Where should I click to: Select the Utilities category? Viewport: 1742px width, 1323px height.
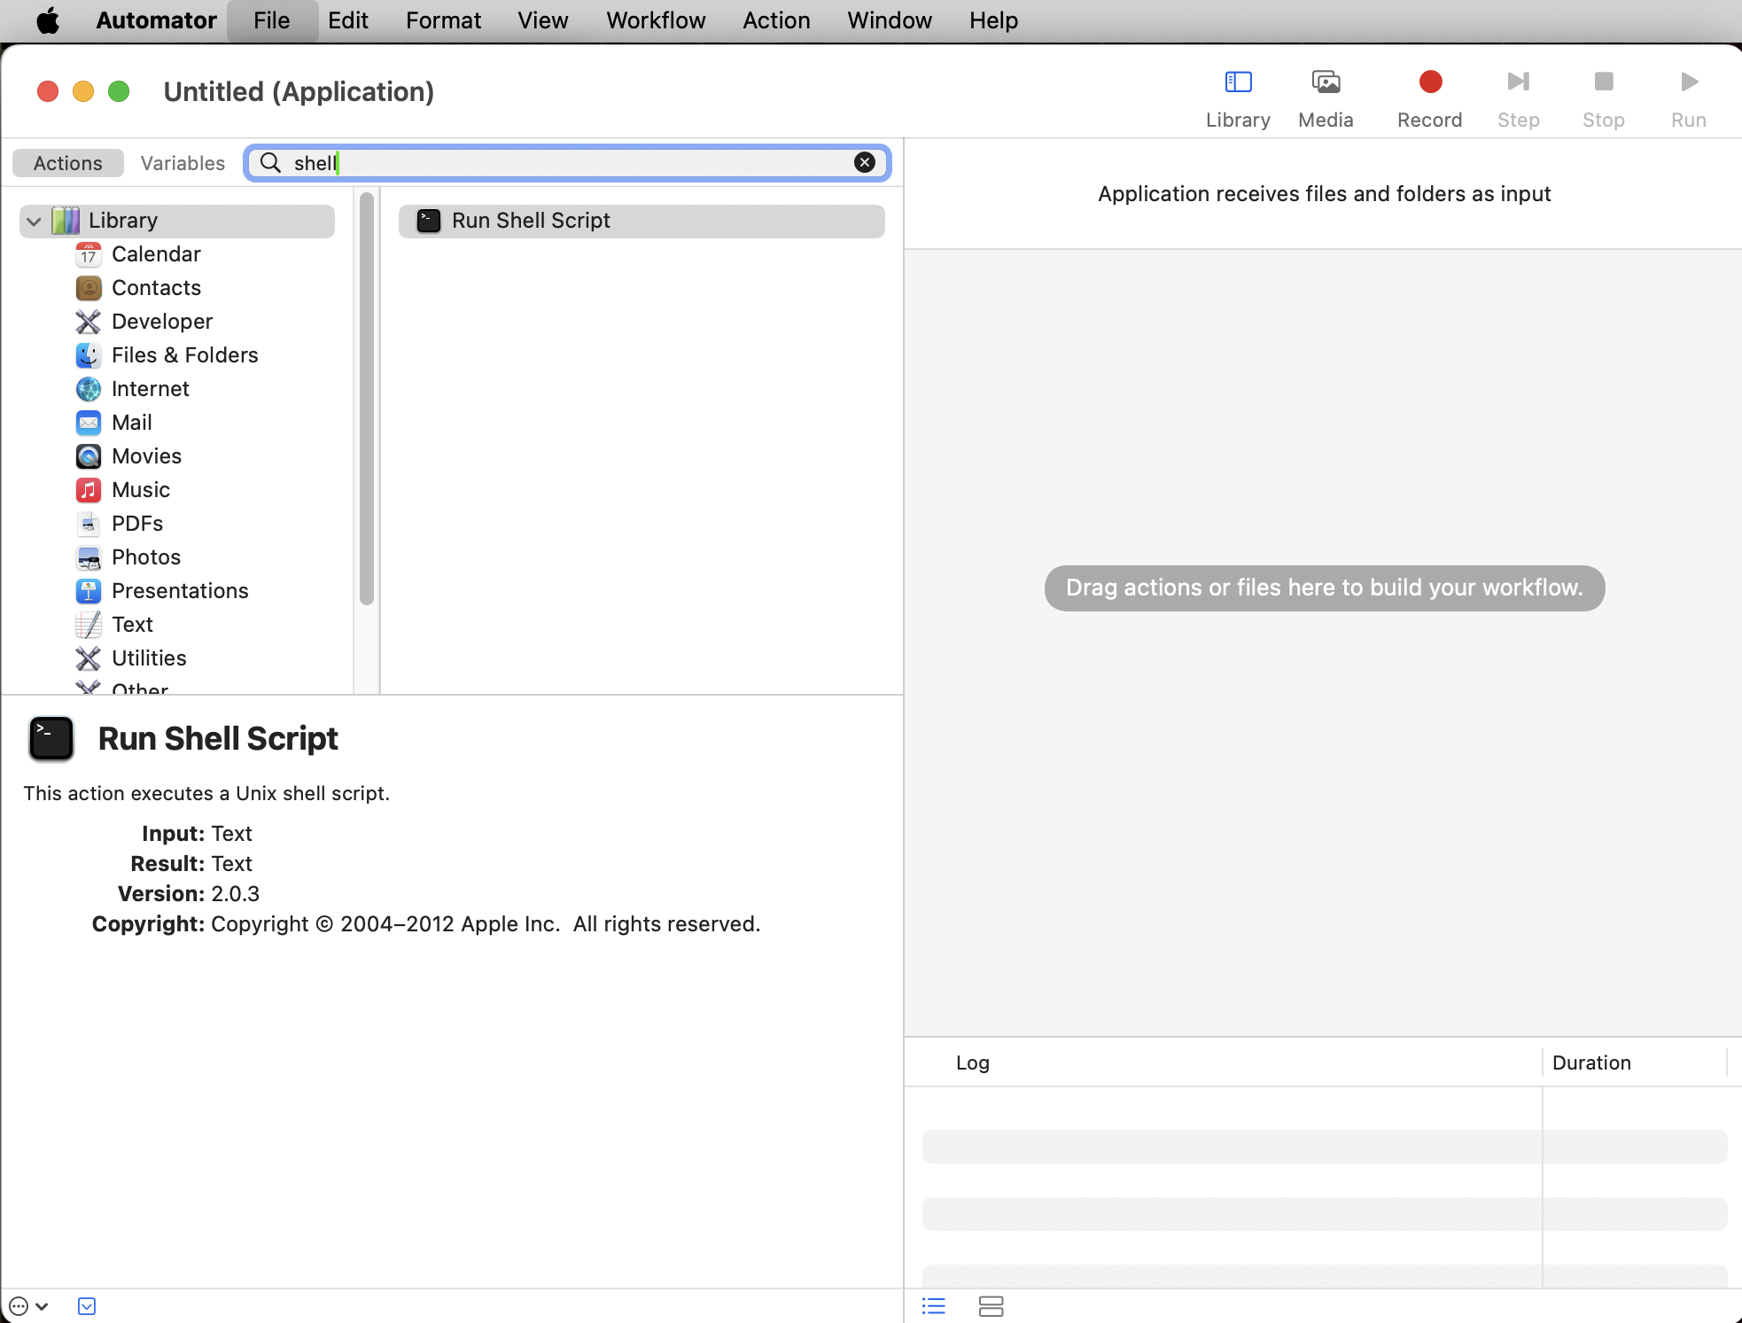point(149,658)
